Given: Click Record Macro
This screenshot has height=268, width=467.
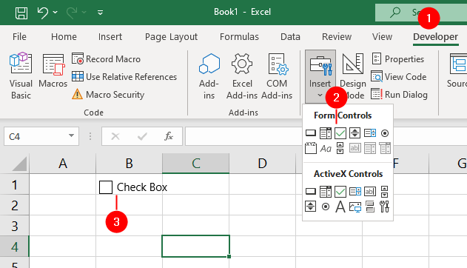Looking at the screenshot, I should [x=106, y=59].
